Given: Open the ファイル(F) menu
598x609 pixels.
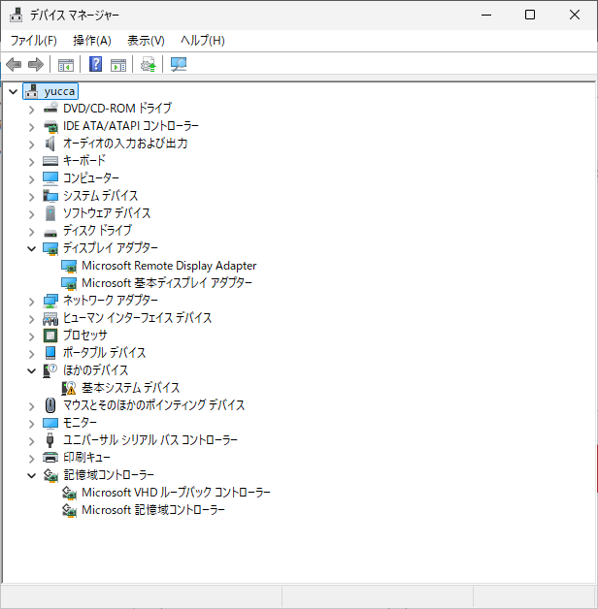Looking at the screenshot, I should 33,41.
